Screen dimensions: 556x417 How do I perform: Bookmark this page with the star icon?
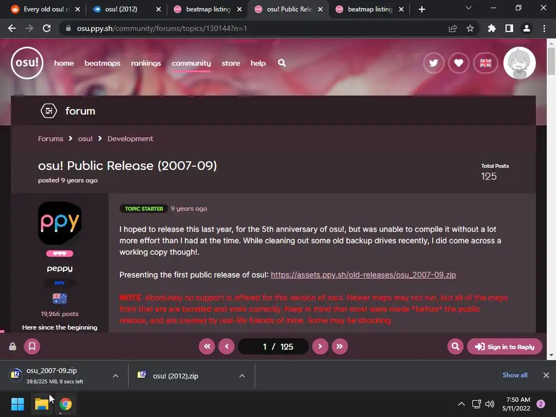pyautogui.click(x=470, y=28)
